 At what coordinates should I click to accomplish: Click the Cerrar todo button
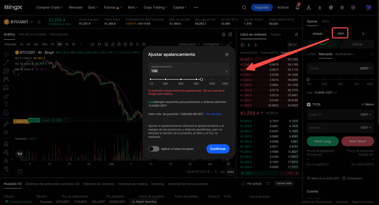point(284,183)
